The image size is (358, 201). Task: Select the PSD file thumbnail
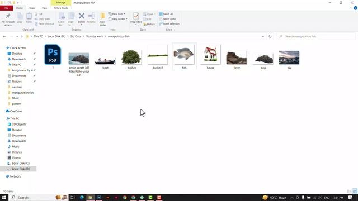[53, 55]
